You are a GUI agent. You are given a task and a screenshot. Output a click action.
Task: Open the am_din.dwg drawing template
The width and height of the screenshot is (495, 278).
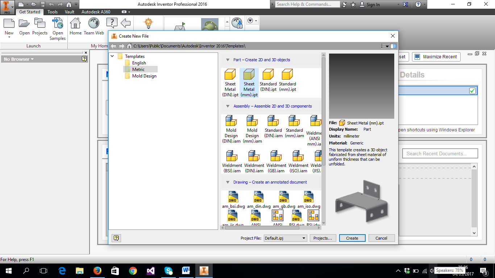point(258,197)
